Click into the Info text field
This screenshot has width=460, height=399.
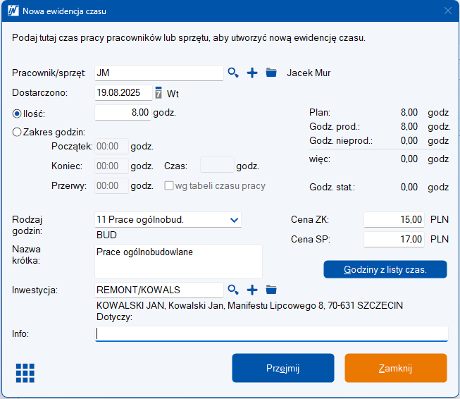pos(271,334)
